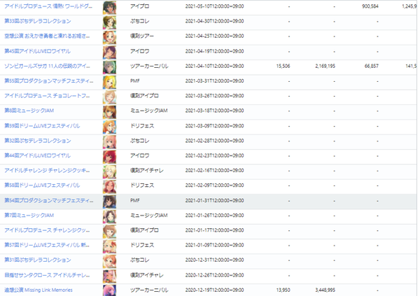Open the 第57回ドリームLIVEフェスティバル 新... link

pos(47,245)
